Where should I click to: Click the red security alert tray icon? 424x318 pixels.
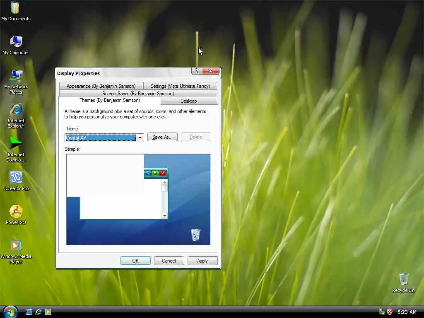389,312
